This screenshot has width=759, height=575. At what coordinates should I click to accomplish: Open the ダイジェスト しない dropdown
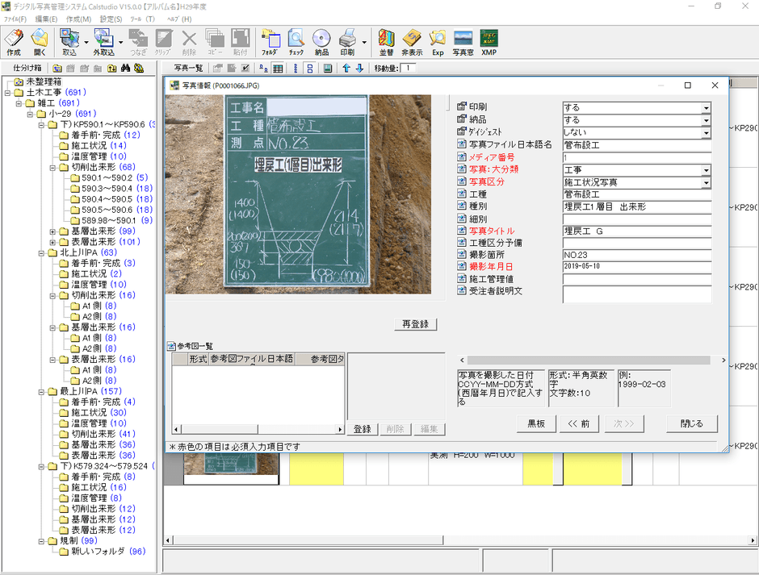tap(706, 133)
